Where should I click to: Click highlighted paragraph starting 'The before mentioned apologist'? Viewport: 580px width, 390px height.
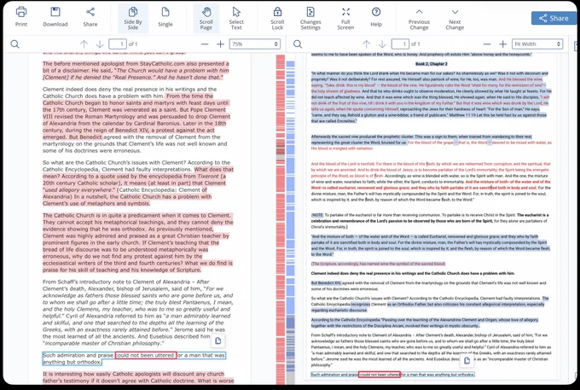(136, 70)
